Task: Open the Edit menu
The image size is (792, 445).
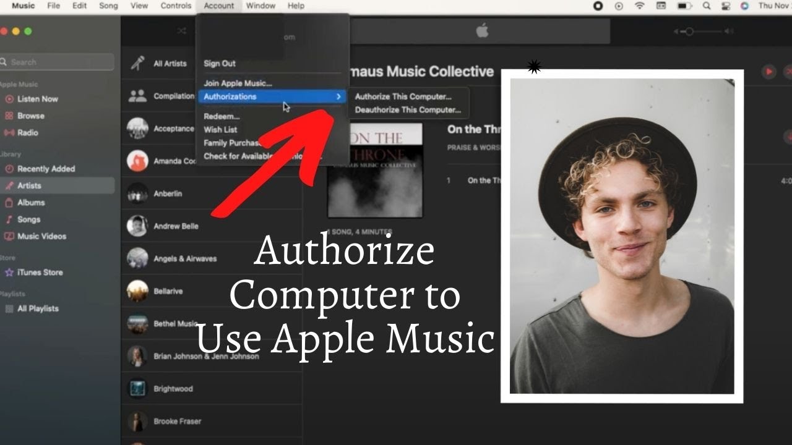Action: [79, 6]
